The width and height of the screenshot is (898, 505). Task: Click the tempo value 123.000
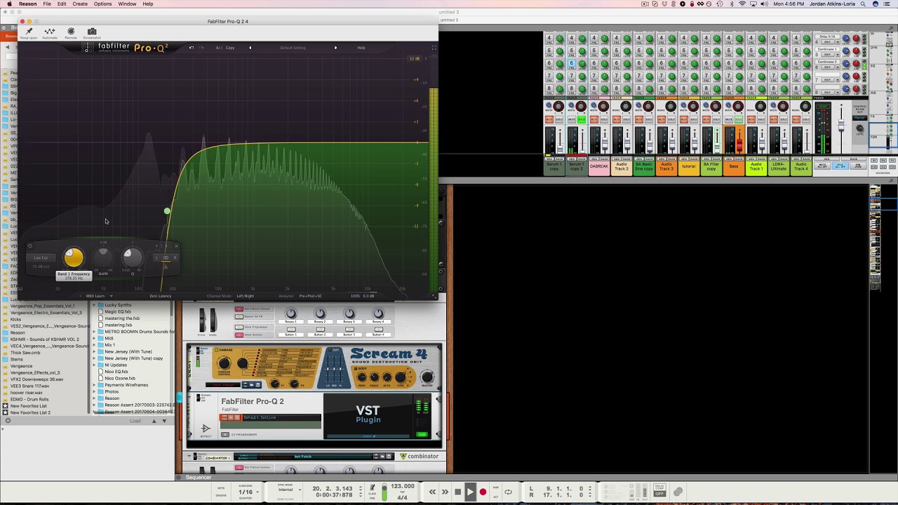pyautogui.click(x=403, y=486)
